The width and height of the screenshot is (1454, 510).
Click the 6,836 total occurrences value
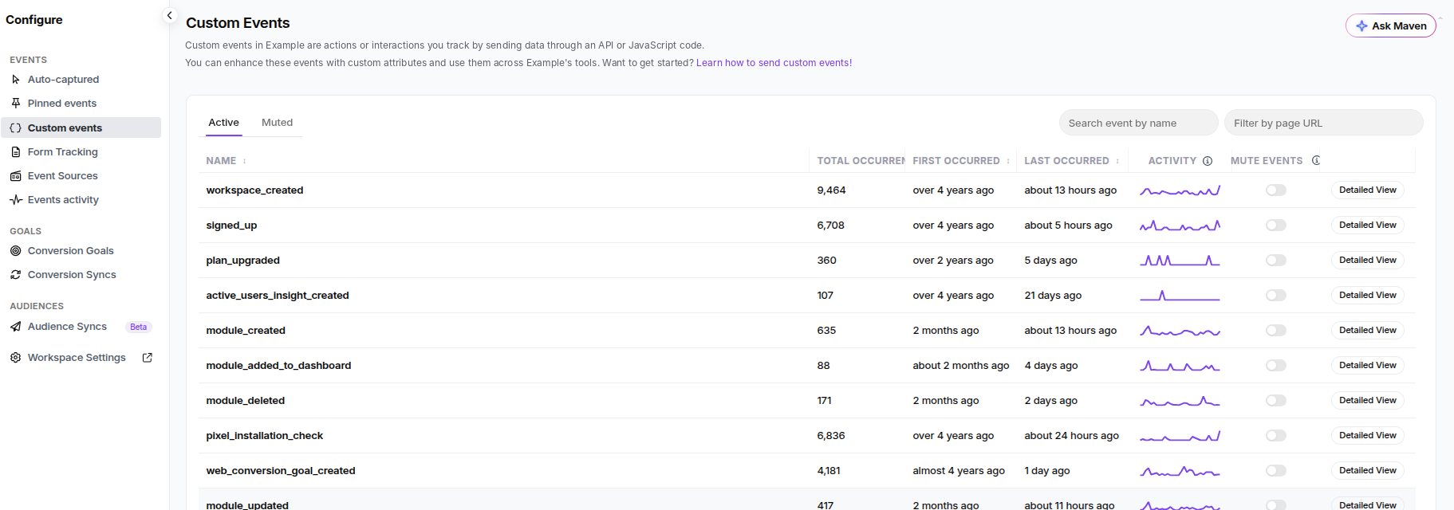831,436
